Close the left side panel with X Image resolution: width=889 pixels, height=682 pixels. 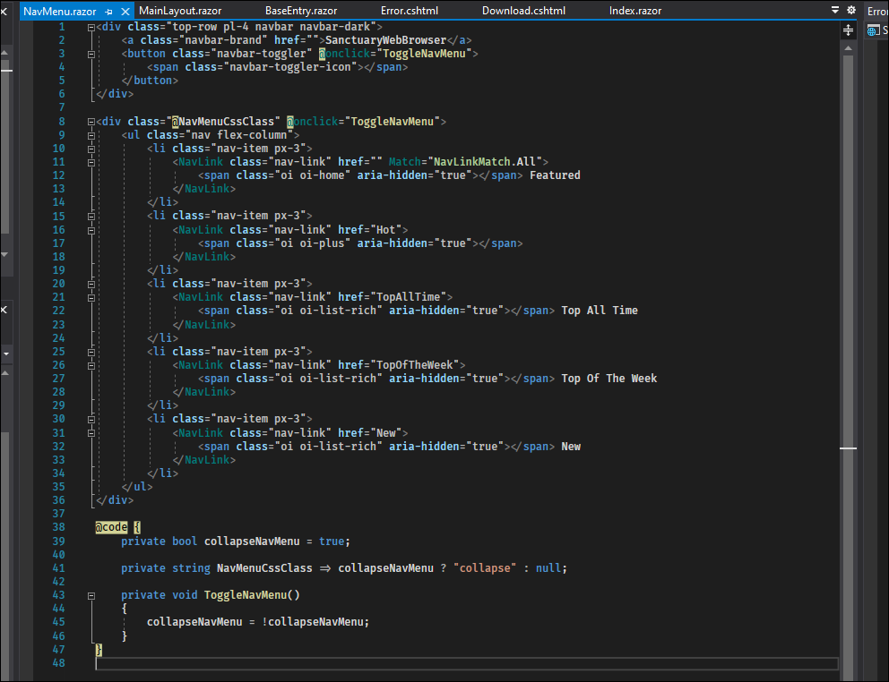click(4, 310)
